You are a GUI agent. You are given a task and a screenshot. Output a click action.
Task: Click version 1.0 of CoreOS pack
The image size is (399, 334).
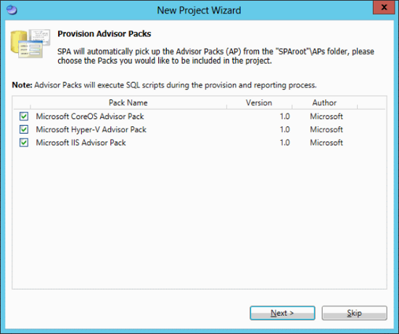click(285, 116)
